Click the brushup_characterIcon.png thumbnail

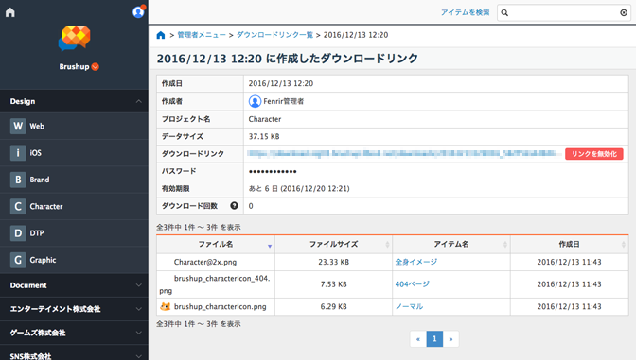[x=165, y=306]
